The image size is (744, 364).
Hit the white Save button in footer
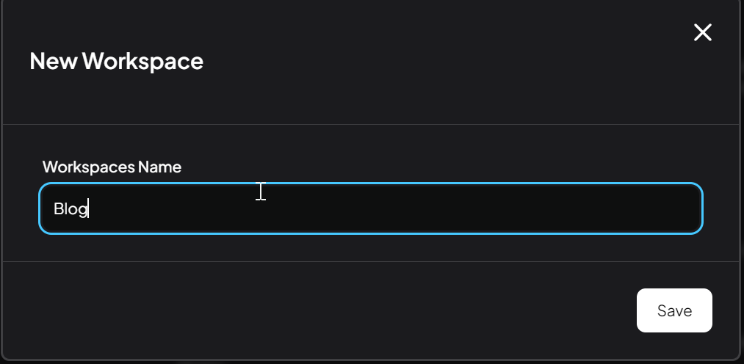pyautogui.click(x=674, y=310)
